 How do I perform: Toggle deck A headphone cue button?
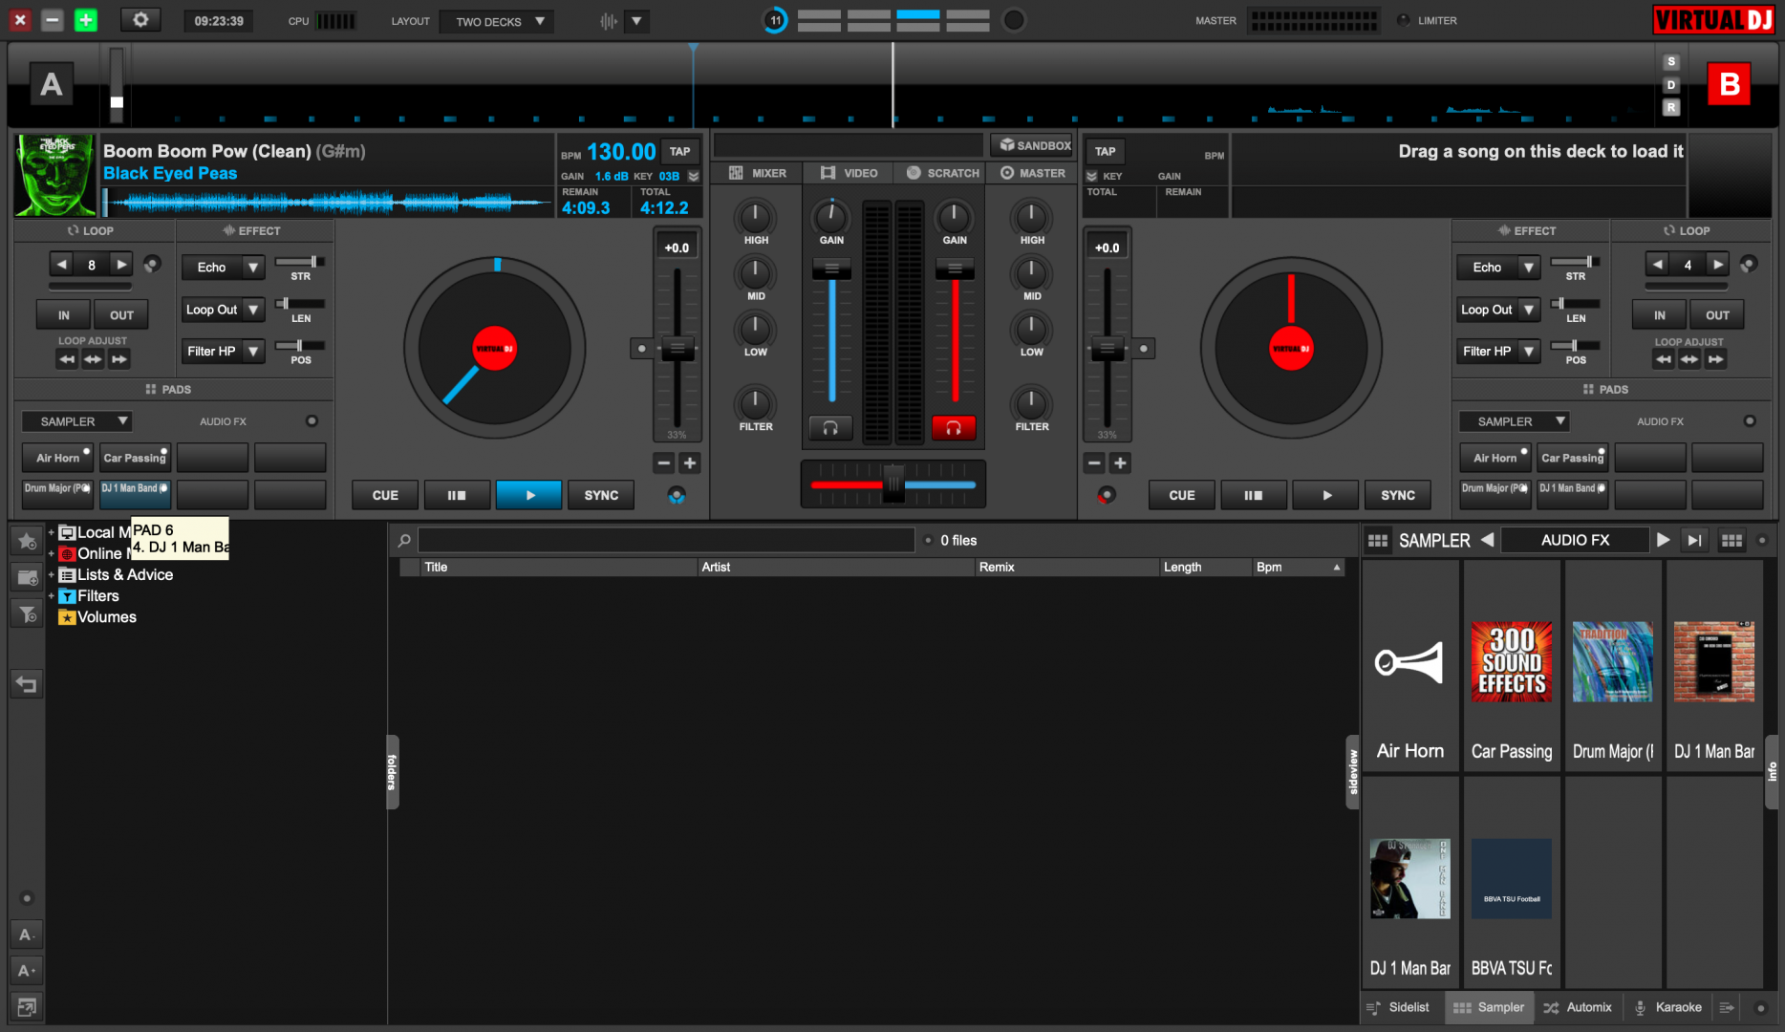click(x=830, y=428)
